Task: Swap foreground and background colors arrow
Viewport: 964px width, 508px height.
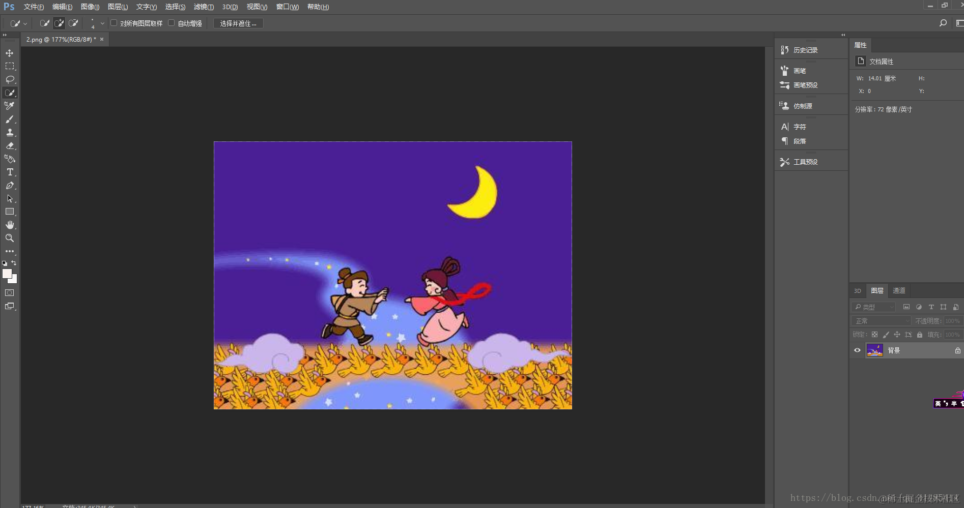Action: pos(14,263)
